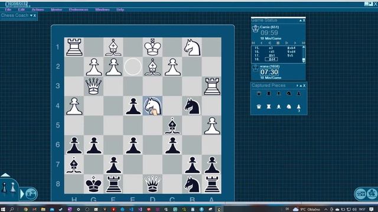Click the highlighted circle on e2 square
The height and width of the screenshot is (212, 378).
(133, 67)
